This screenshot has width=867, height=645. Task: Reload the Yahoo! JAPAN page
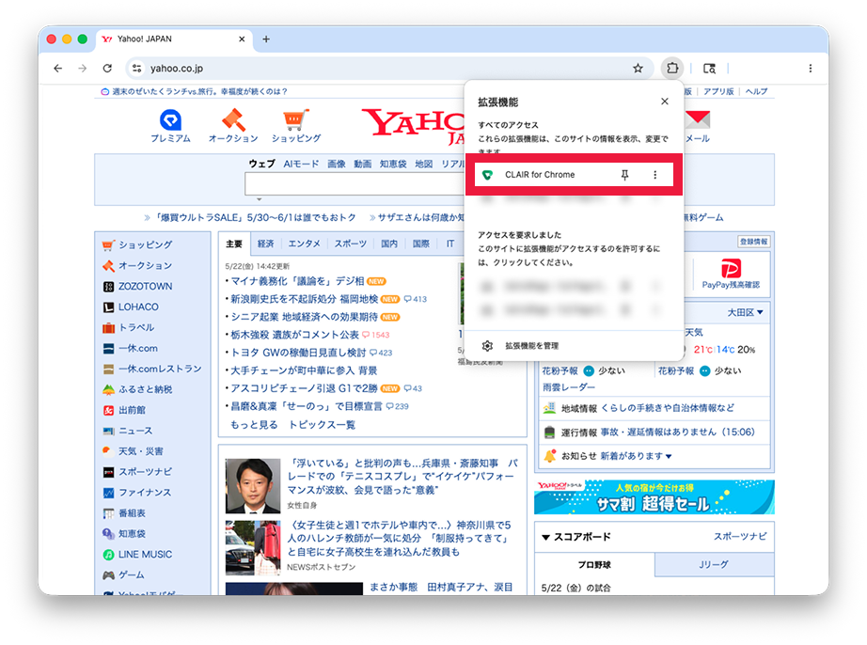[107, 69]
